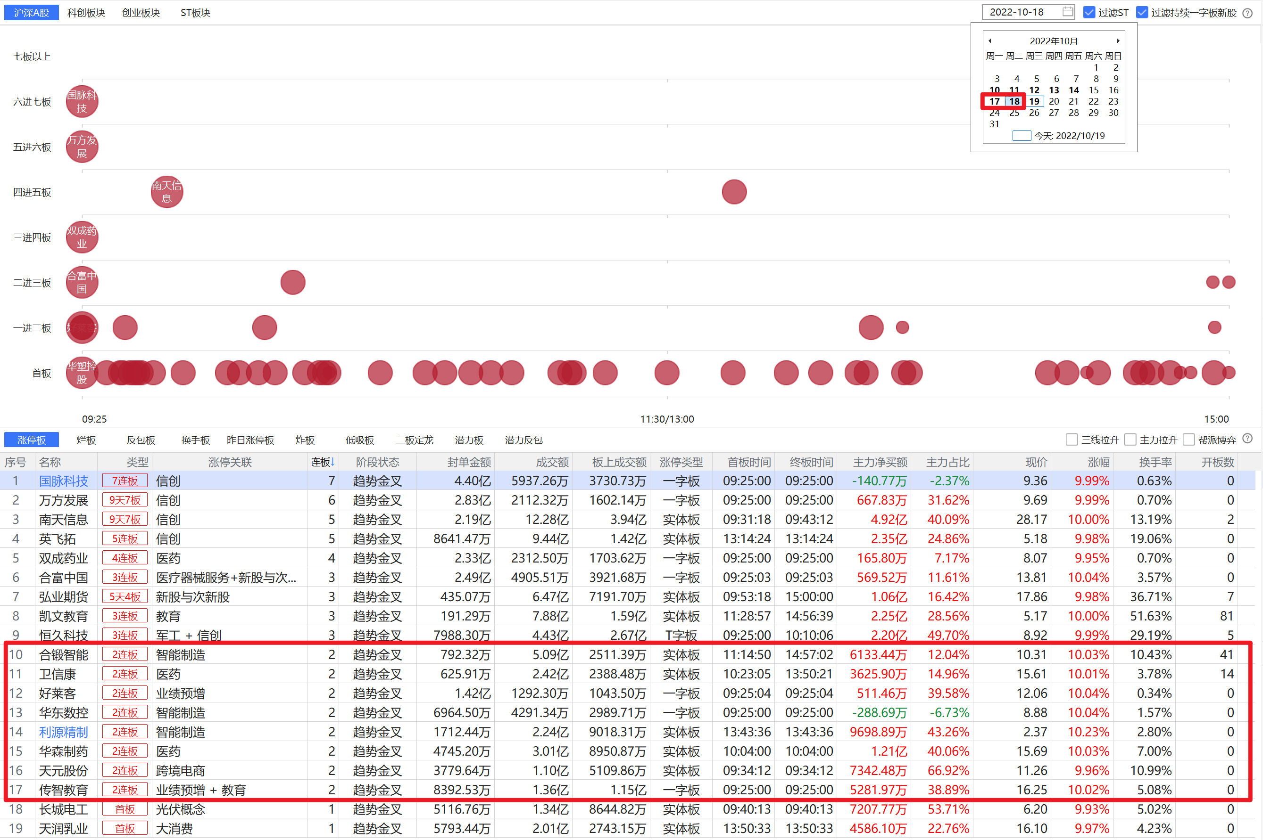Open the 利源精制 stock link

(63, 732)
